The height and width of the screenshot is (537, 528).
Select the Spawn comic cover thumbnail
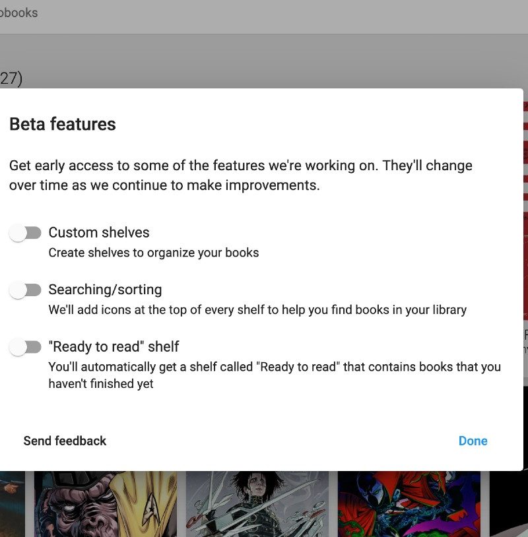409,504
